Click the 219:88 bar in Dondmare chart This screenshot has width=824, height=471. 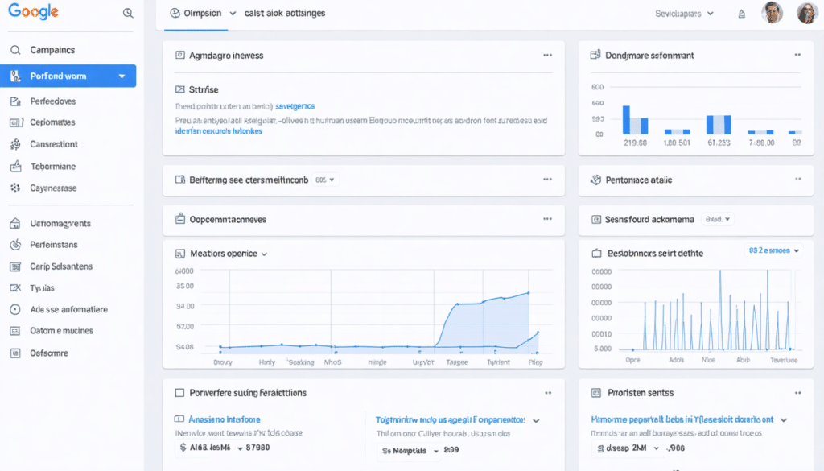click(x=635, y=120)
